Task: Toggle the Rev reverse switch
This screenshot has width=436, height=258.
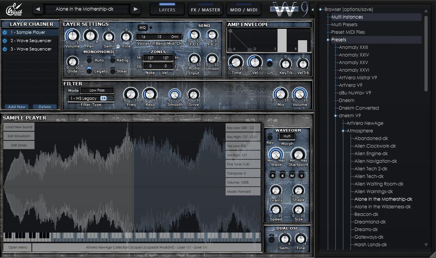Action: (270, 137)
